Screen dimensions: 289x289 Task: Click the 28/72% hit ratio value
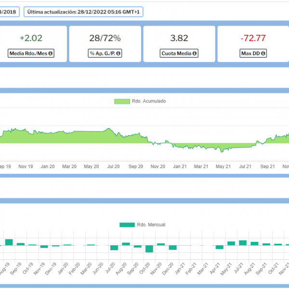pyautogui.click(x=105, y=38)
